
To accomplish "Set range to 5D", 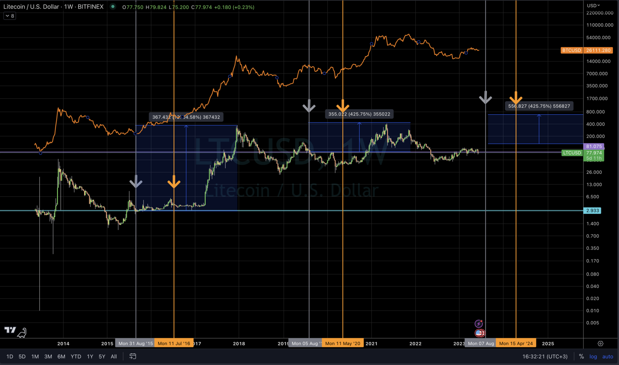I will click(x=22, y=356).
